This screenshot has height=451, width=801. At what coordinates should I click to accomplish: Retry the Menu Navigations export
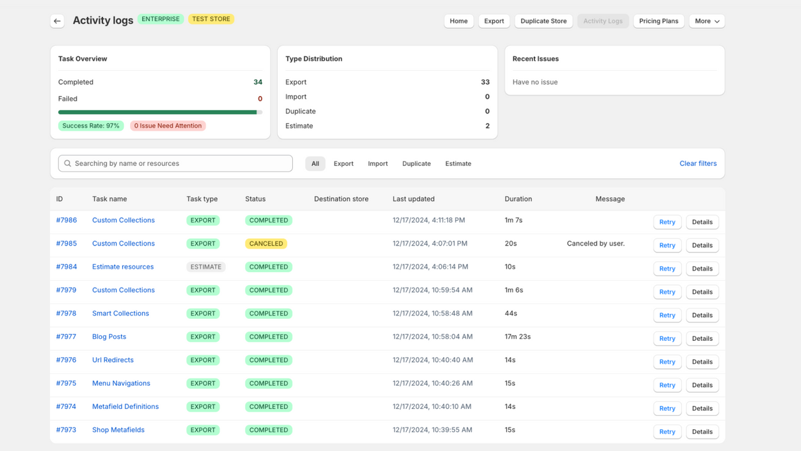click(667, 385)
